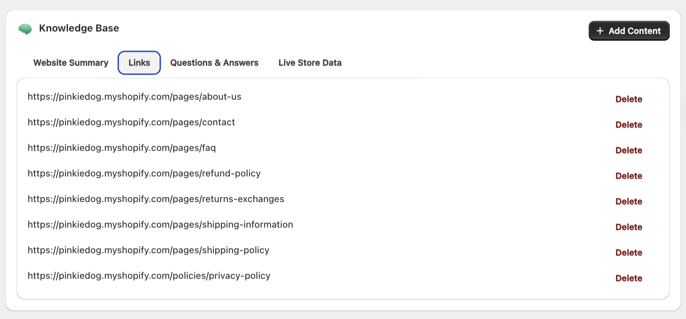The width and height of the screenshot is (686, 319).
Task: Click the about-us URL text
Action: 134,97
